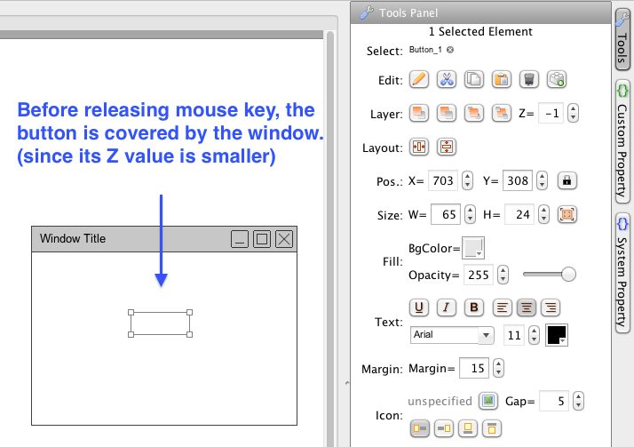Screen dimensions: 634x447
Task: Cut the selected element with scissors icon
Action: pyautogui.click(x=447, y=79)
